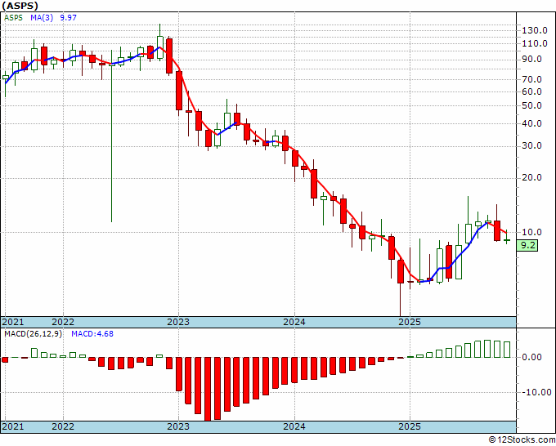Click the 50.0 price axis label
Screen dimensions: 556x446
tap(532, 105)
